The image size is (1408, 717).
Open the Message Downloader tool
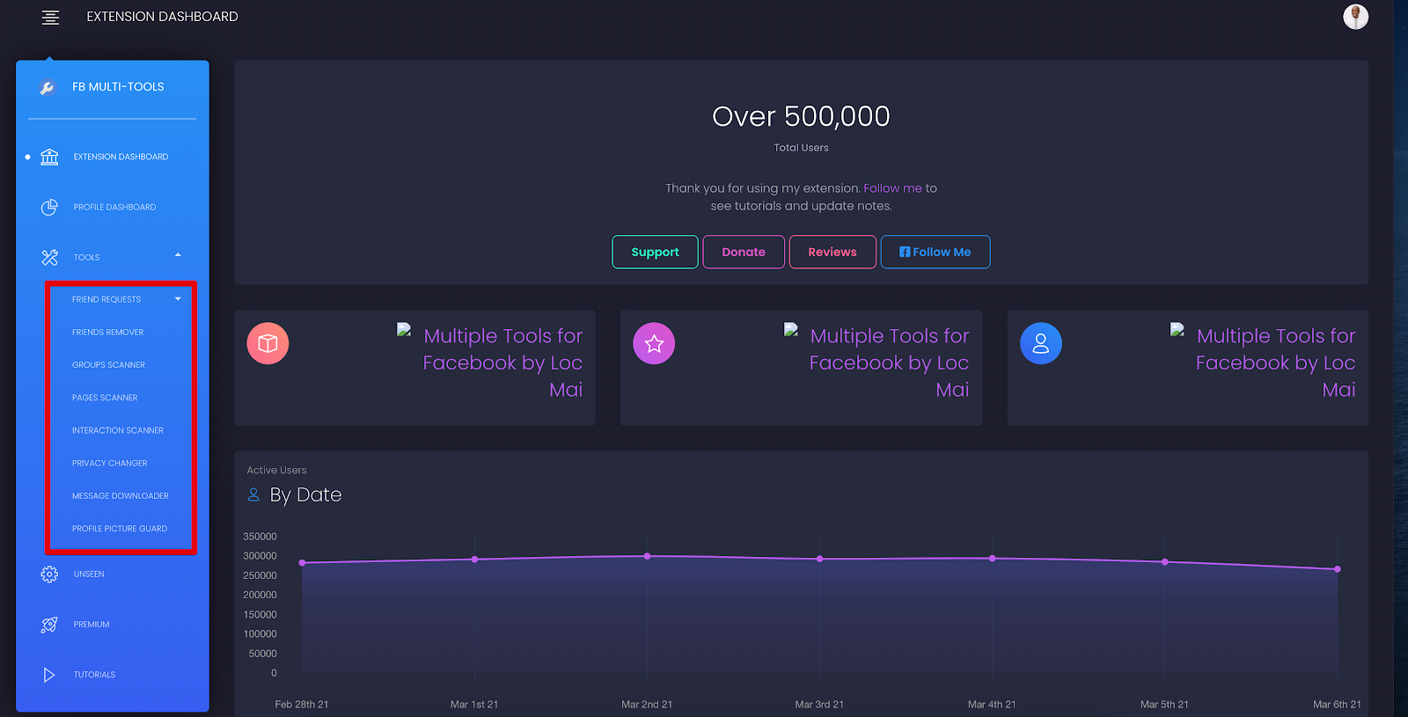(x=121, y=496)
